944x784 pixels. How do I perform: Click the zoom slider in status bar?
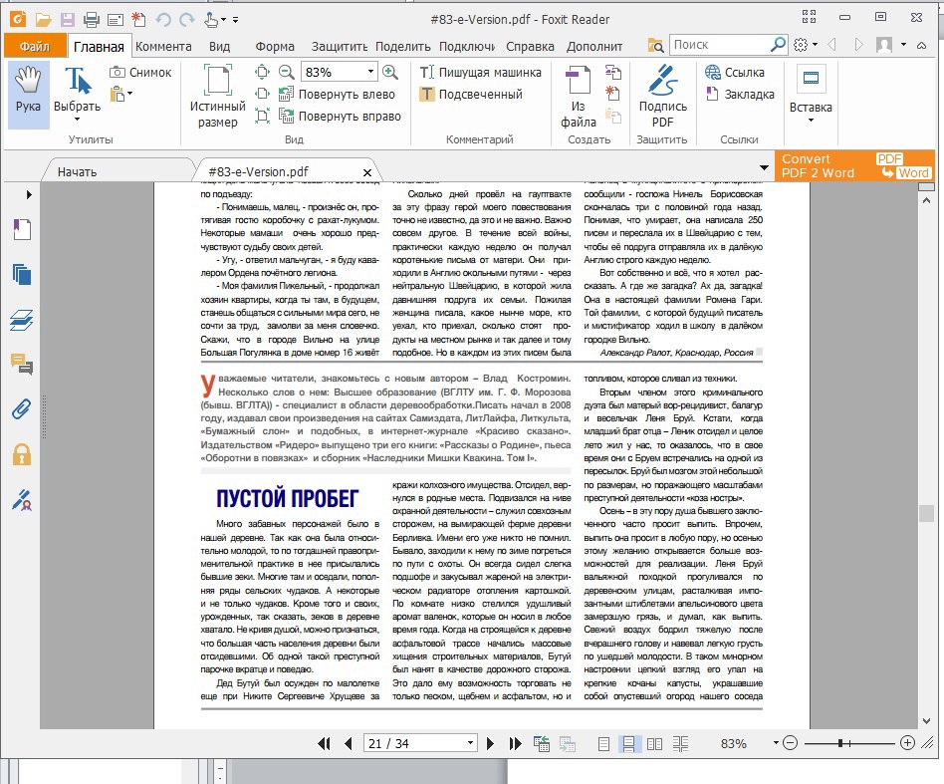coord(842,743)
